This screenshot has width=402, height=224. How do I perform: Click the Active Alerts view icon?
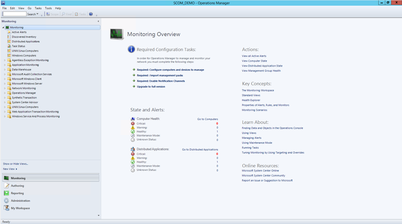coord(9,32)
